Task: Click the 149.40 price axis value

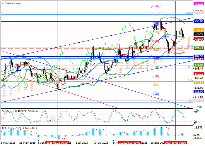Action: click(x=199, y=78)
